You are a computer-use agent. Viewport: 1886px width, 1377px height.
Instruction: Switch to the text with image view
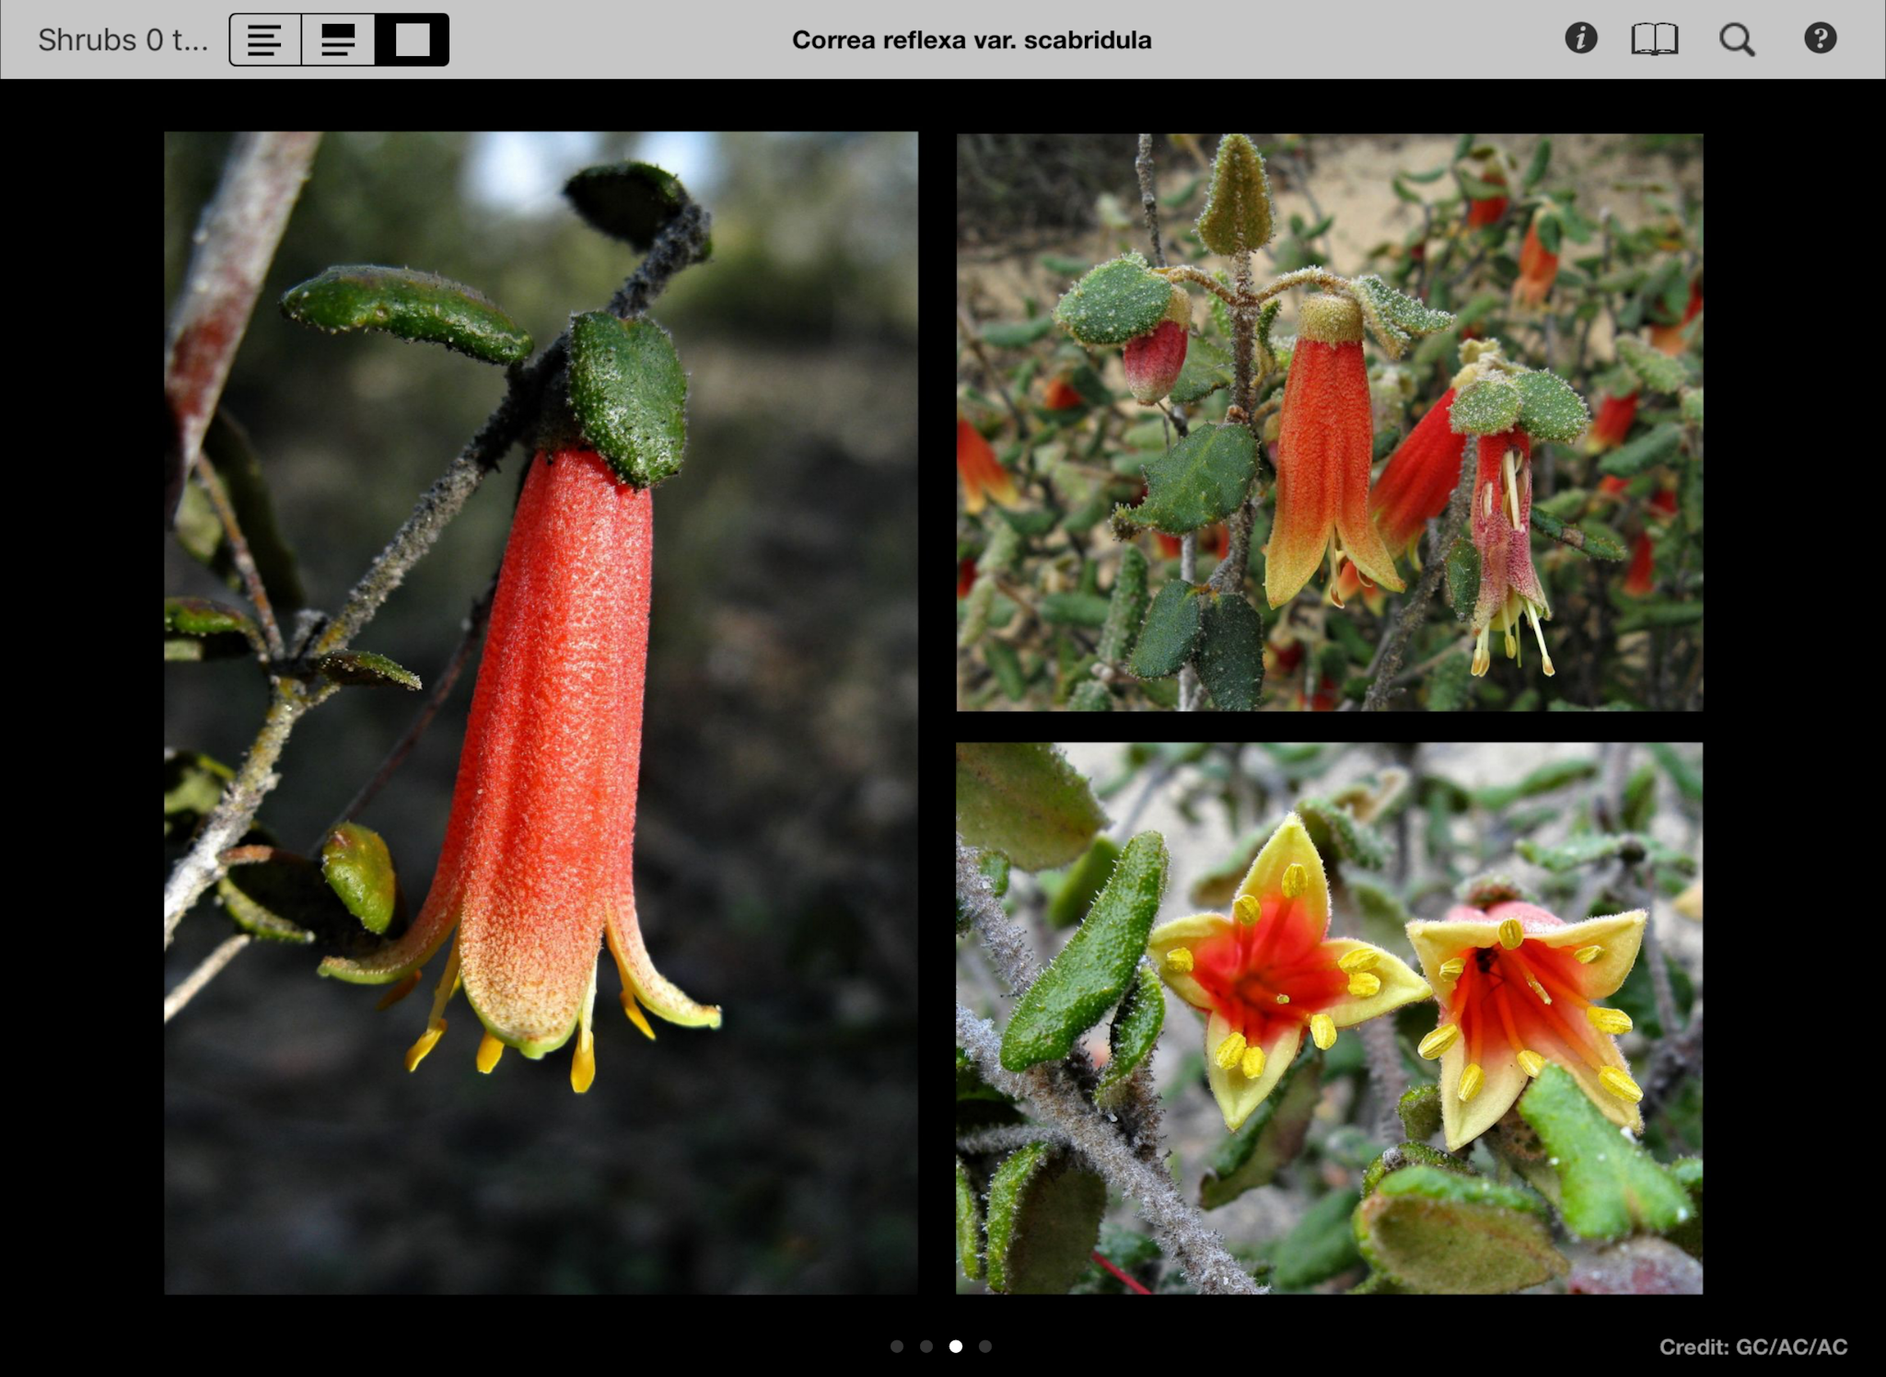338,40
